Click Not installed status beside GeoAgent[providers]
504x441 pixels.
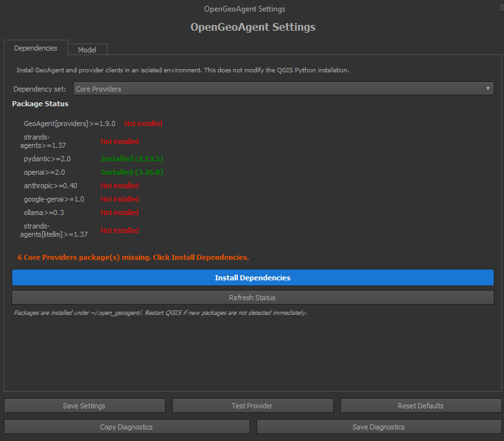(x=143, y=124)
